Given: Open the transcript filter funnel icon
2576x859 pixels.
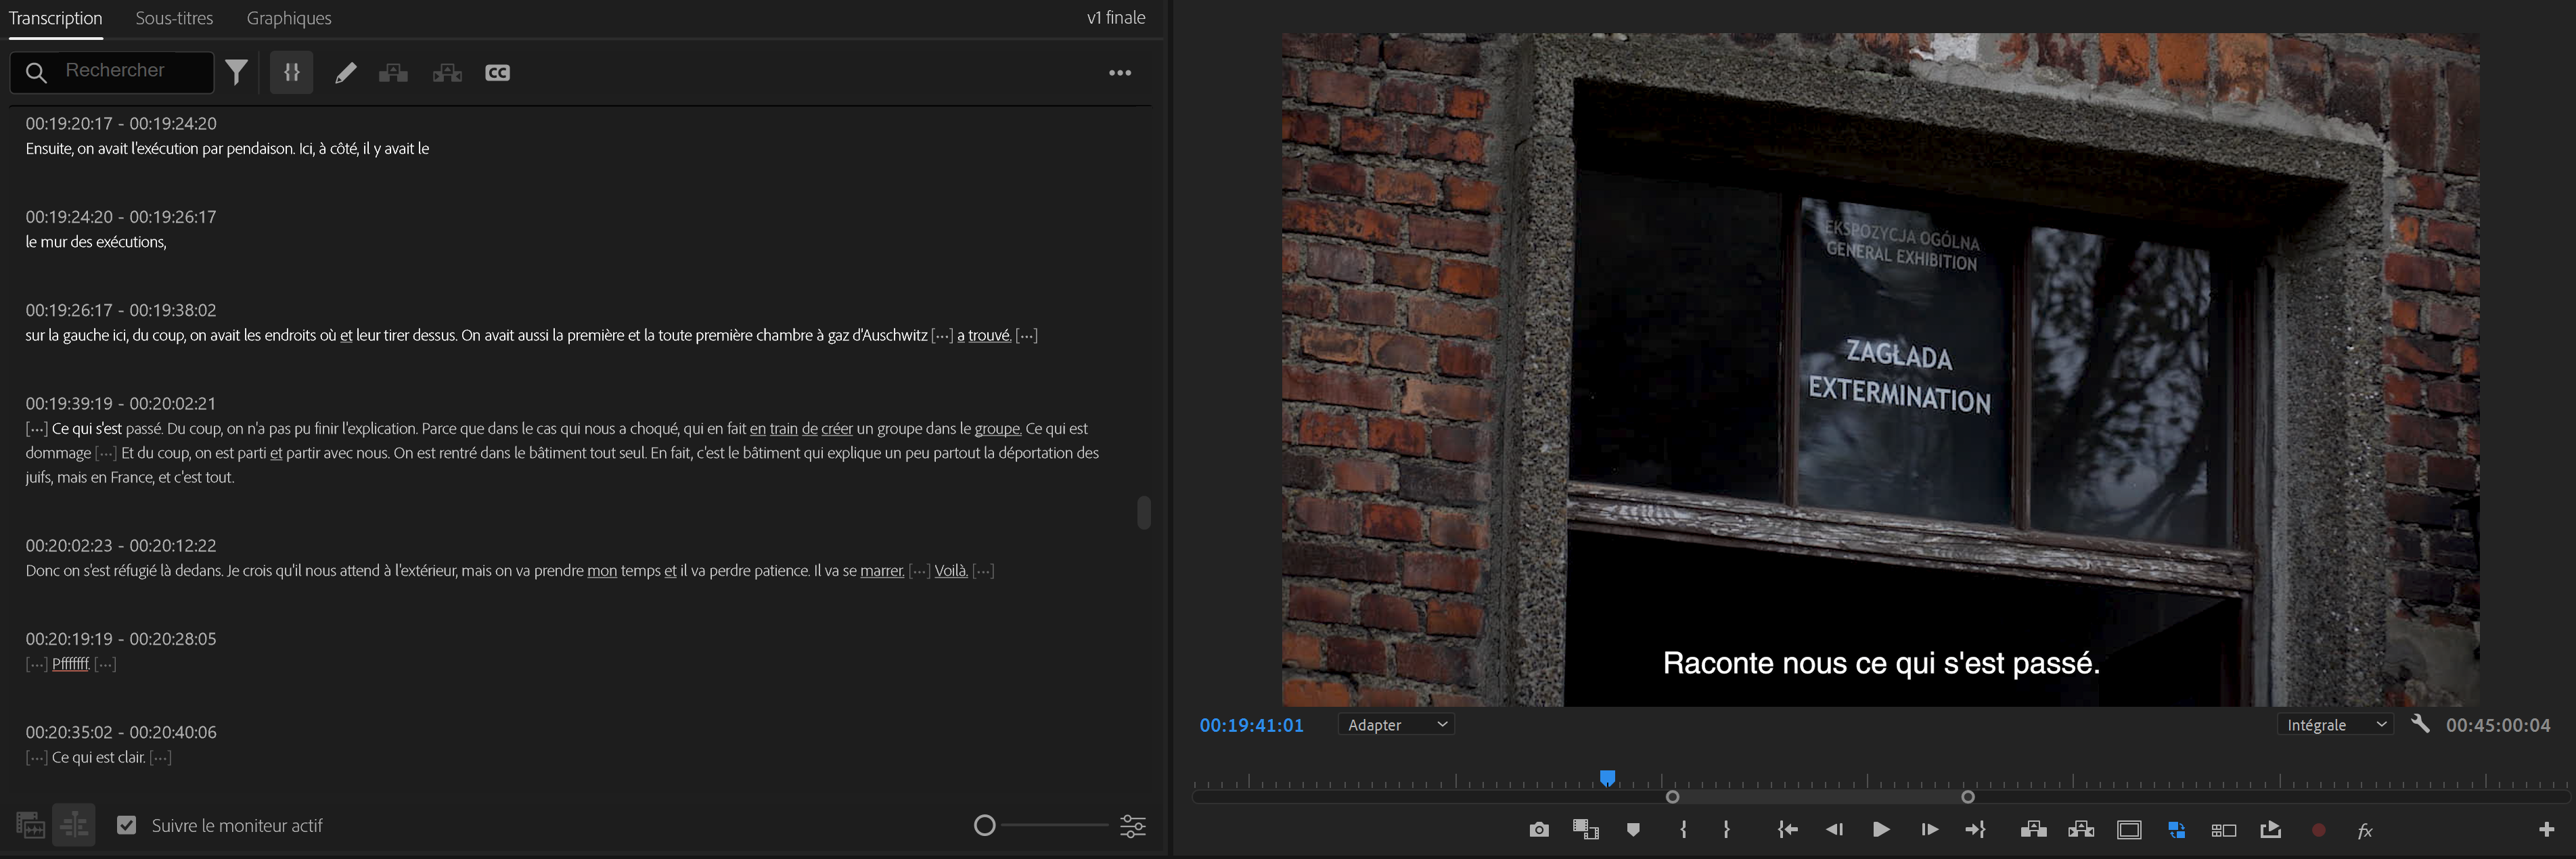Looking at the screenshot, I should [236, 72].
